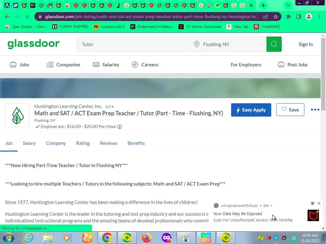The height and width of the screenshot is (244, 326).
Task: Click the Sign In link
Action: (x=306, y=44)
